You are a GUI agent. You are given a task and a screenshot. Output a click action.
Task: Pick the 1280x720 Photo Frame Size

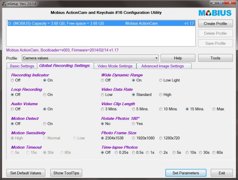[170, 138]
